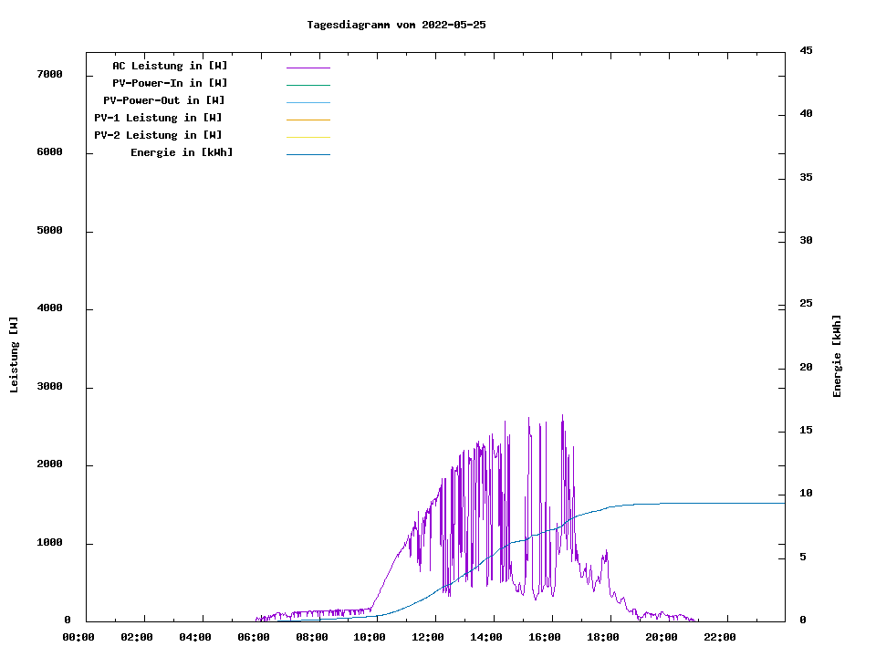Click the PV-Power-Out legend label

click(x=164, y=100)
